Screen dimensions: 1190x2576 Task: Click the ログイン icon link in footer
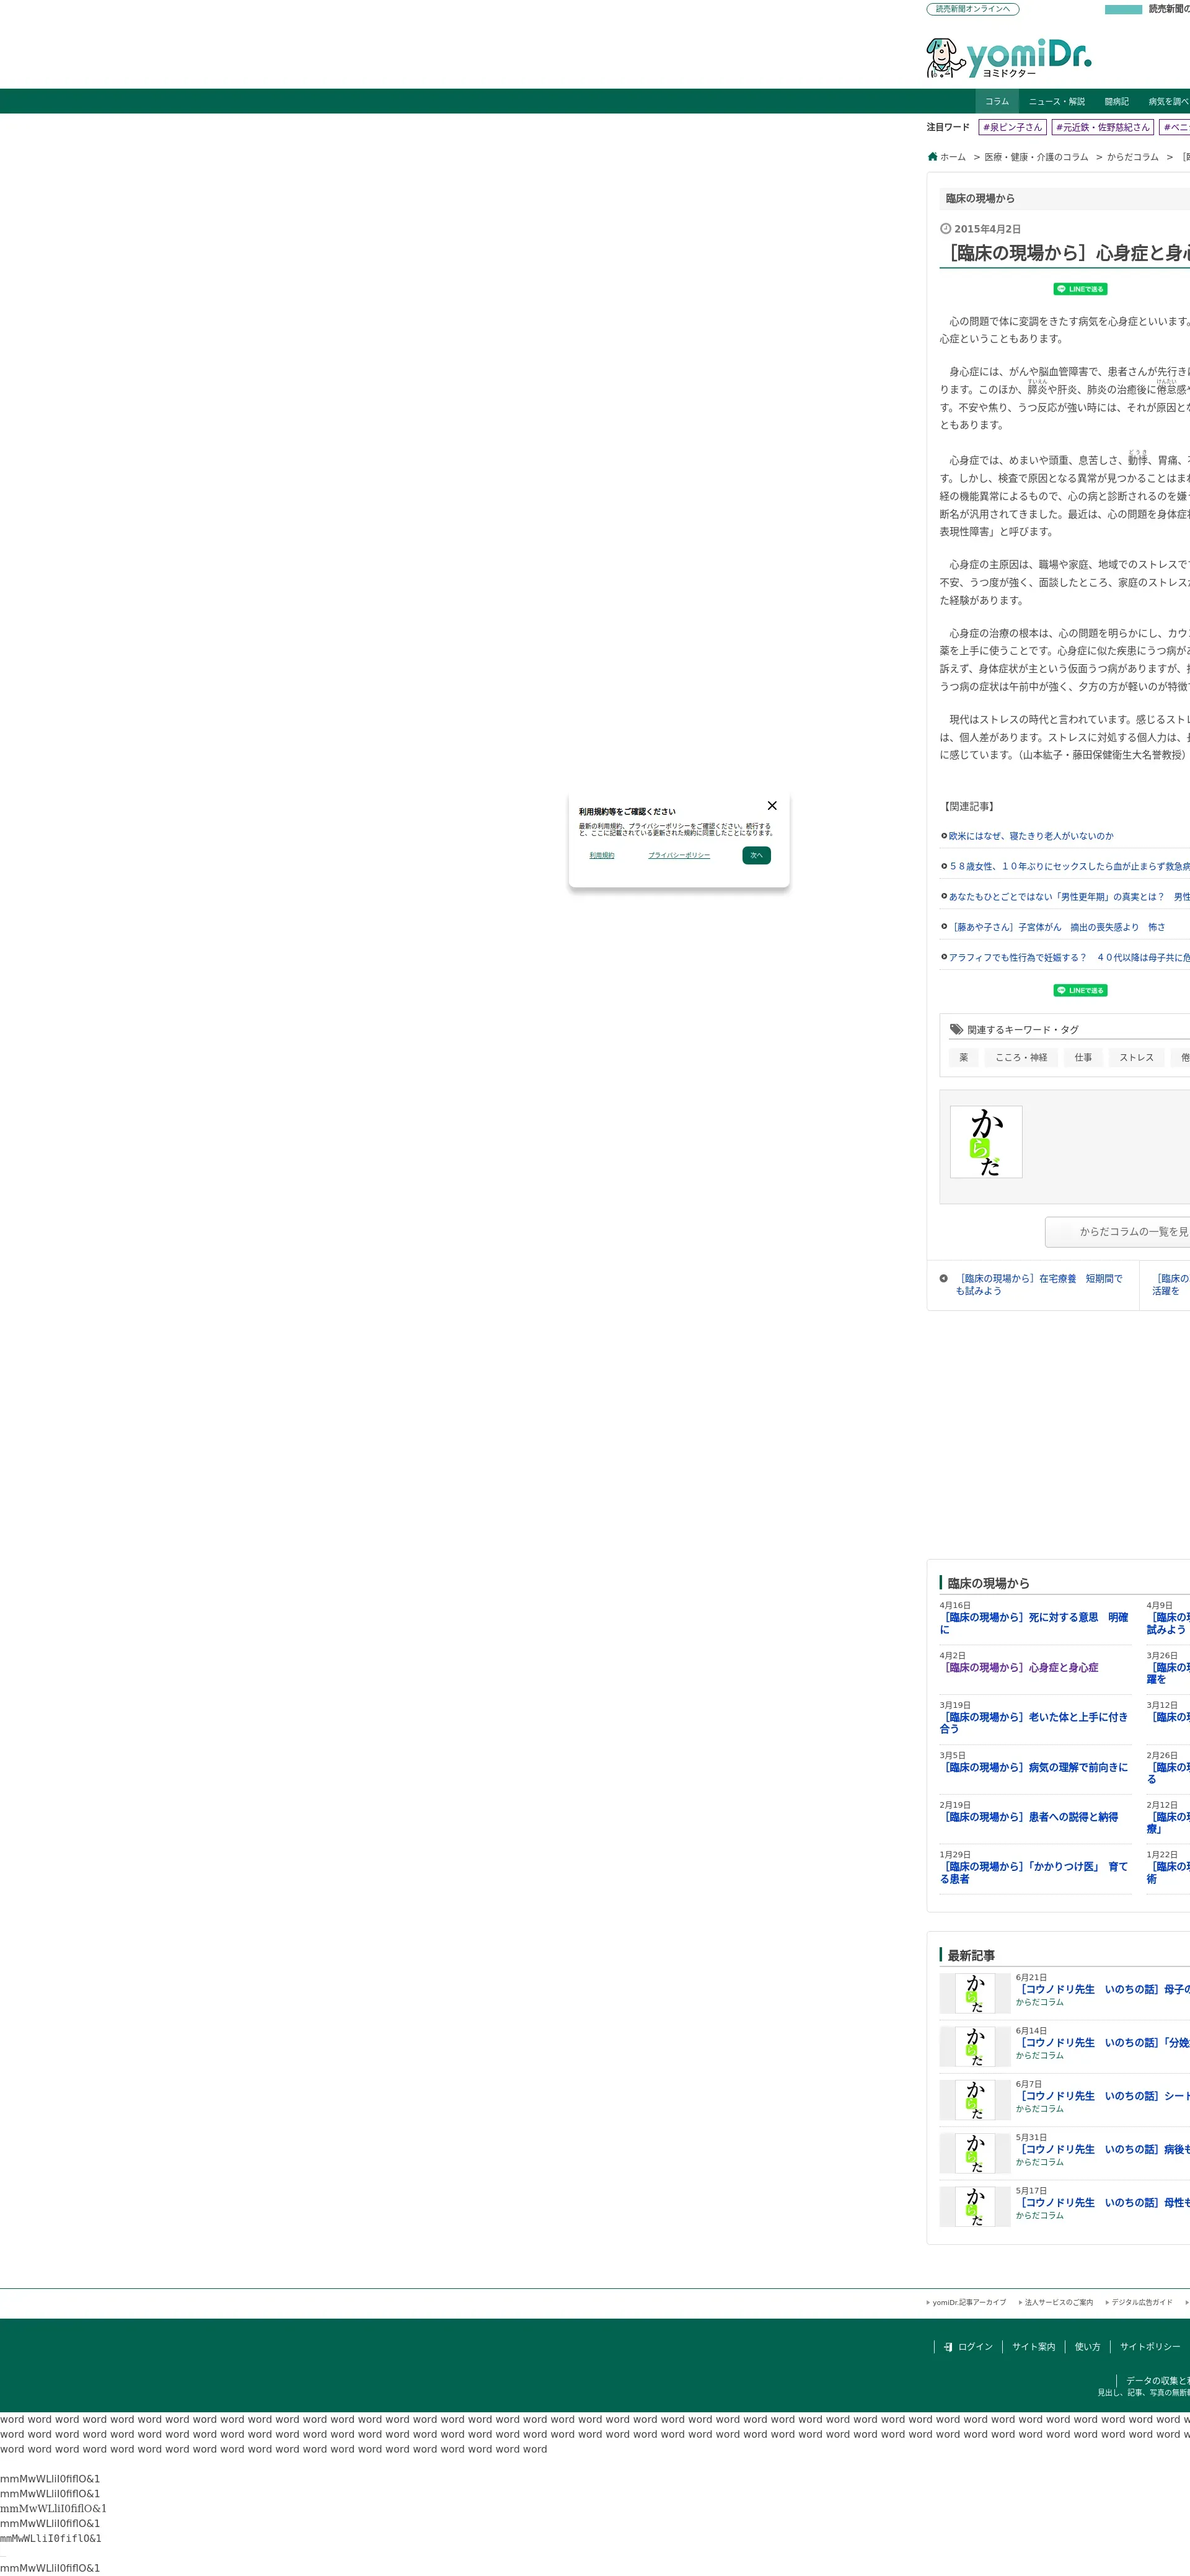pyautogui.click(x=948, y=2346)
